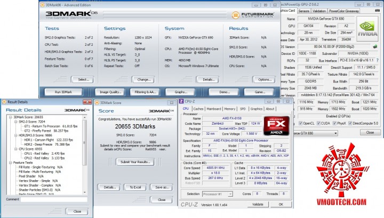384x218 pixels.
Task: Click Details... in the 3DMark Score window
Action: [x=109, y=188]
